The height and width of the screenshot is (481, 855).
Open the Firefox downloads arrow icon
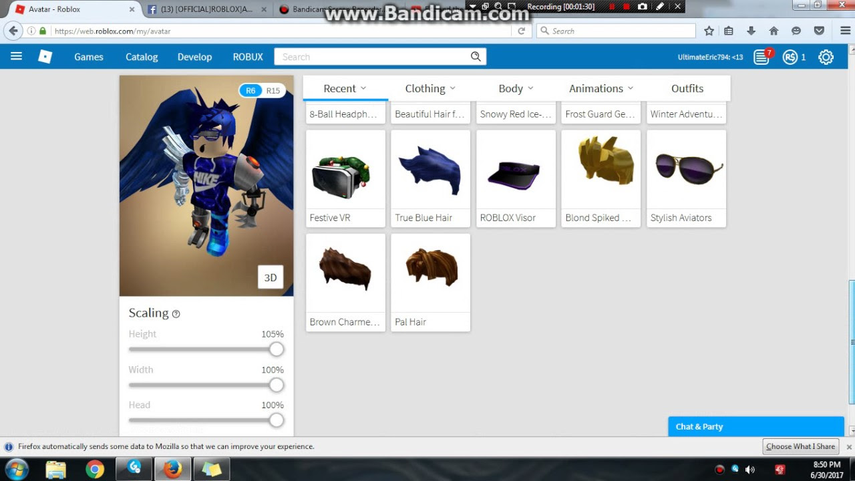[x=751, y=31]
